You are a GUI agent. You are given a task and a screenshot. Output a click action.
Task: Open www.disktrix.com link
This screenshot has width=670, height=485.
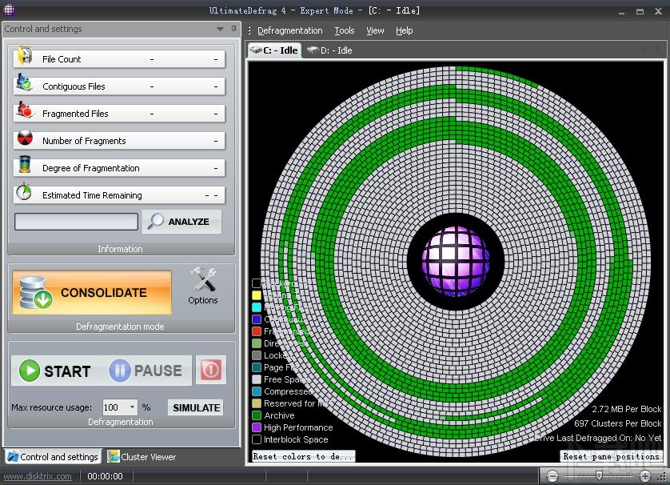(x=38, y=476)
